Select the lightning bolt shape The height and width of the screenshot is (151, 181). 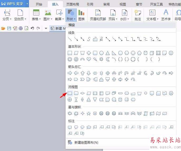(x=95, y=59)
